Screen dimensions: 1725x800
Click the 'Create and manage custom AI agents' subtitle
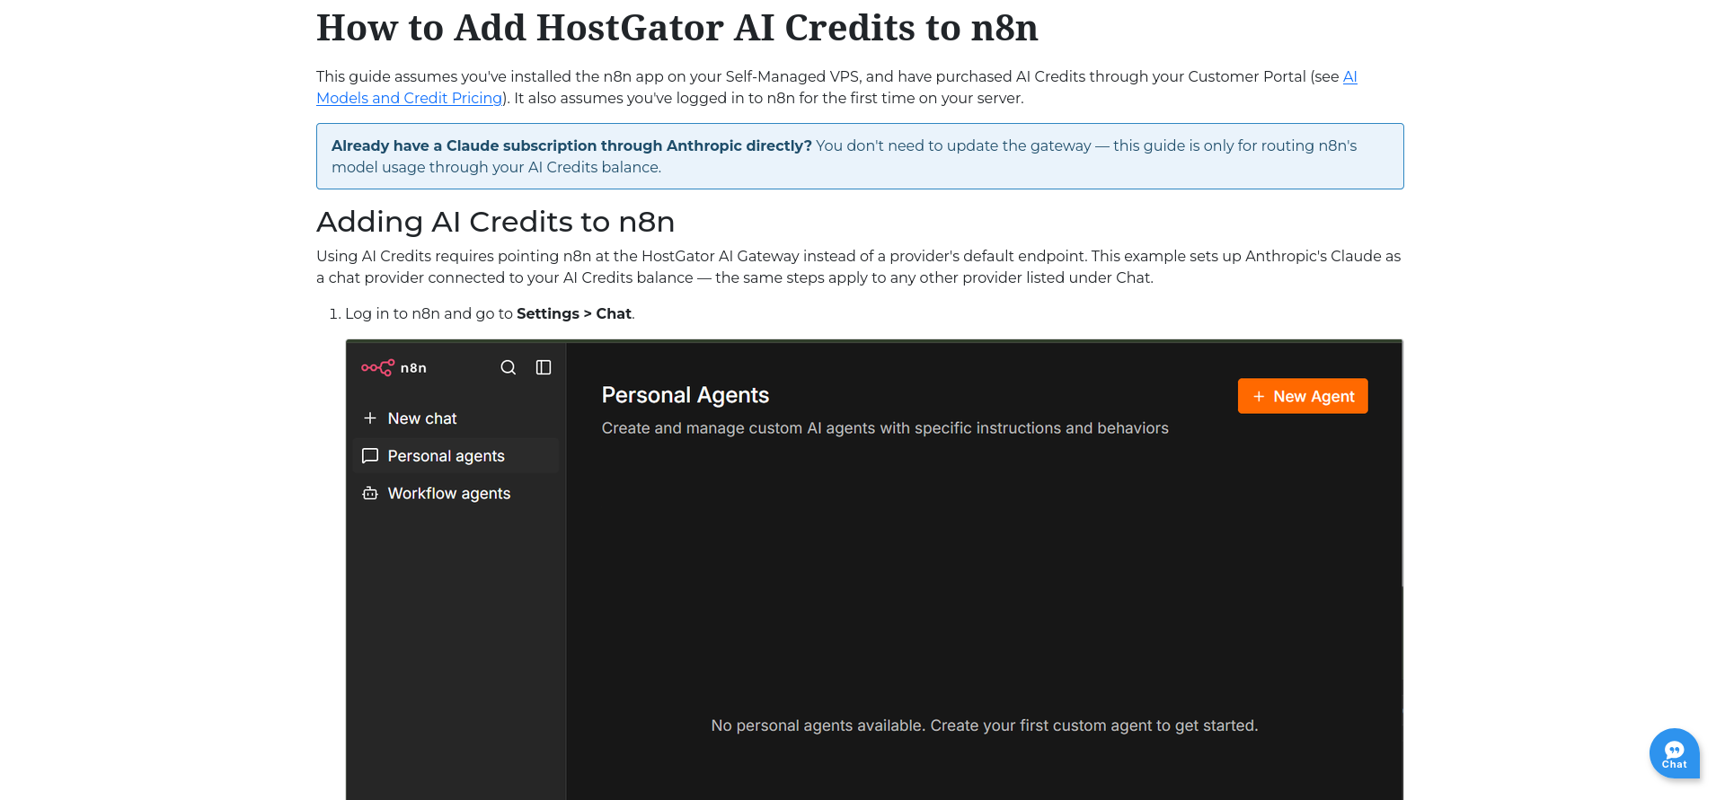click(x=885, y=428)
